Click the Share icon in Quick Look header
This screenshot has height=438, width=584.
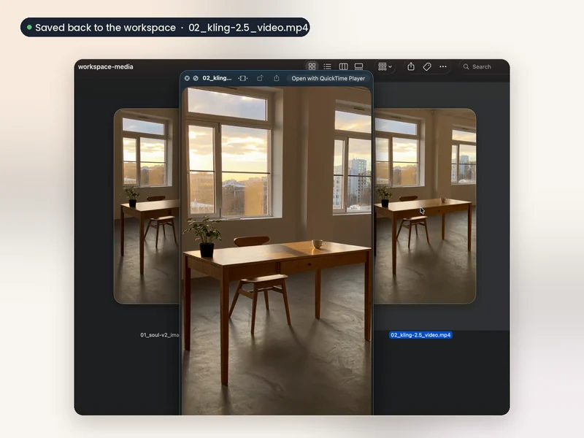click(x=277, y=78)
